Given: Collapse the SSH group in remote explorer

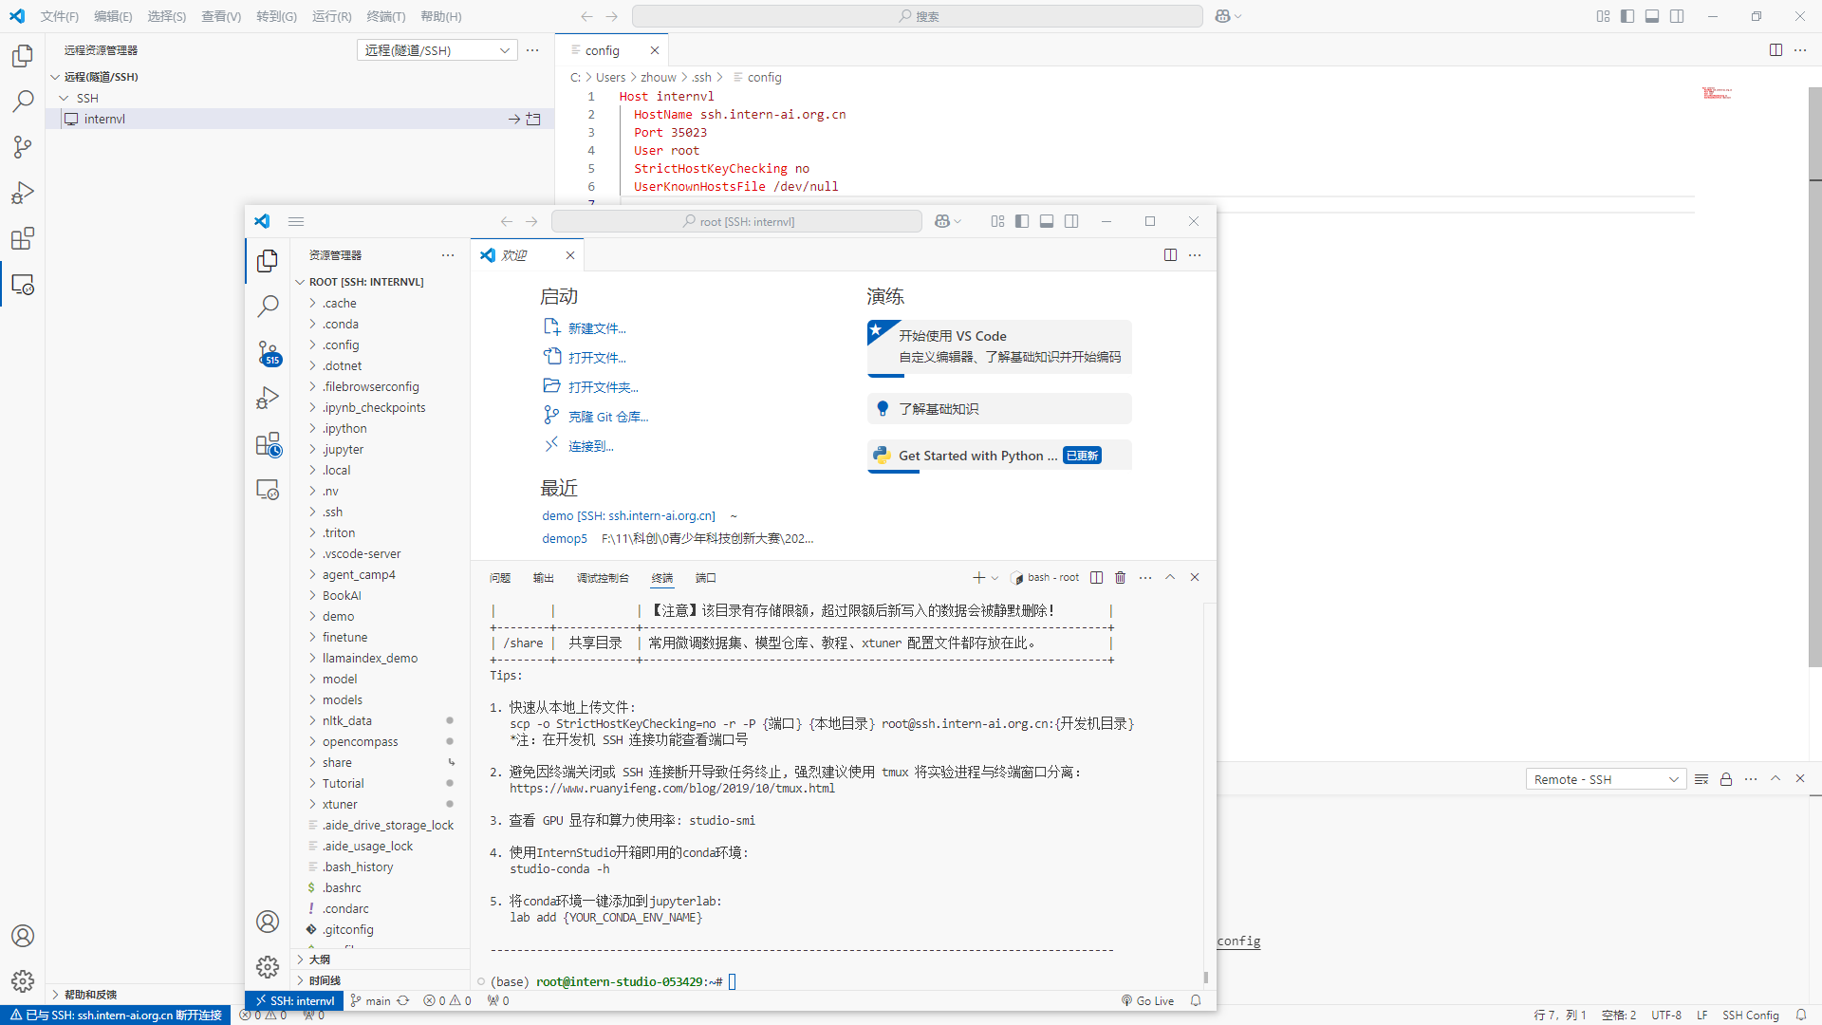Looking at the screenshot, I should click(300, 98).
